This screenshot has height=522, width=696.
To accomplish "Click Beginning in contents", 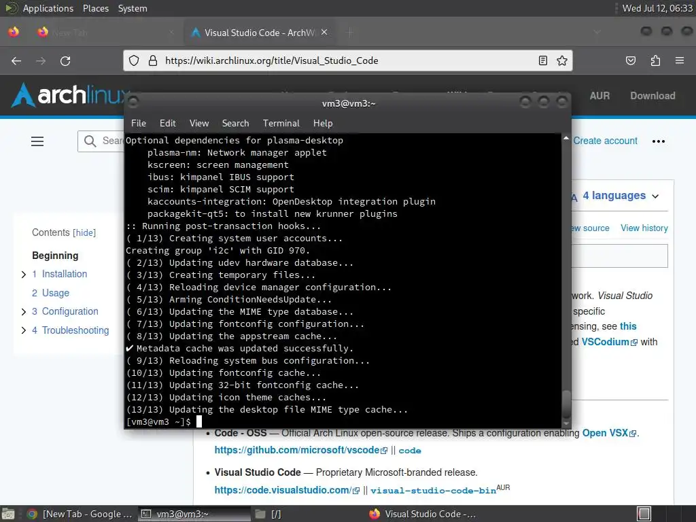I will [55, 256].
